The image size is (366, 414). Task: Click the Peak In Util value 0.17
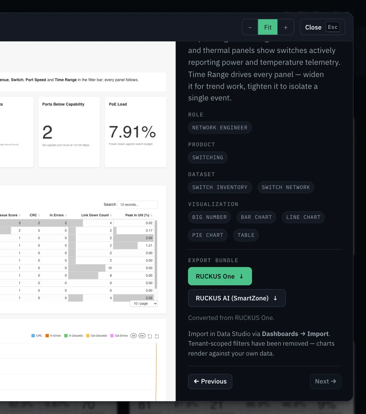point(149,230)
